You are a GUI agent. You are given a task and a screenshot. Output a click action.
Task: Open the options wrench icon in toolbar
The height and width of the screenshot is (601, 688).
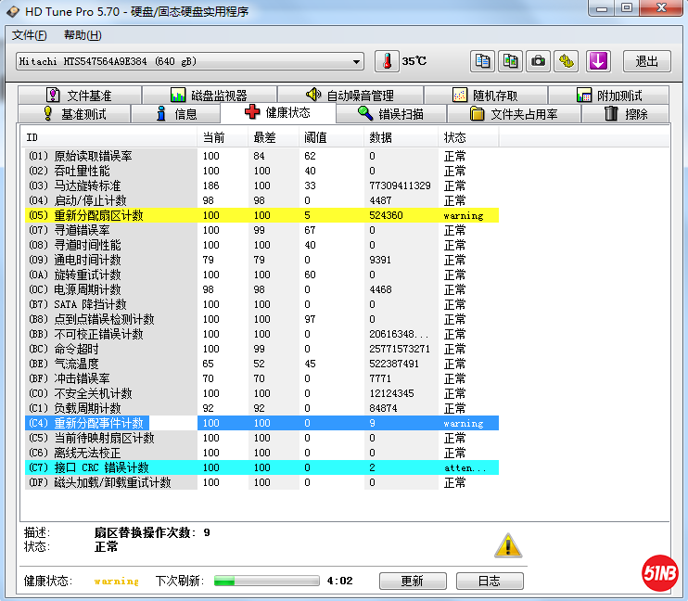coord(567,61)
